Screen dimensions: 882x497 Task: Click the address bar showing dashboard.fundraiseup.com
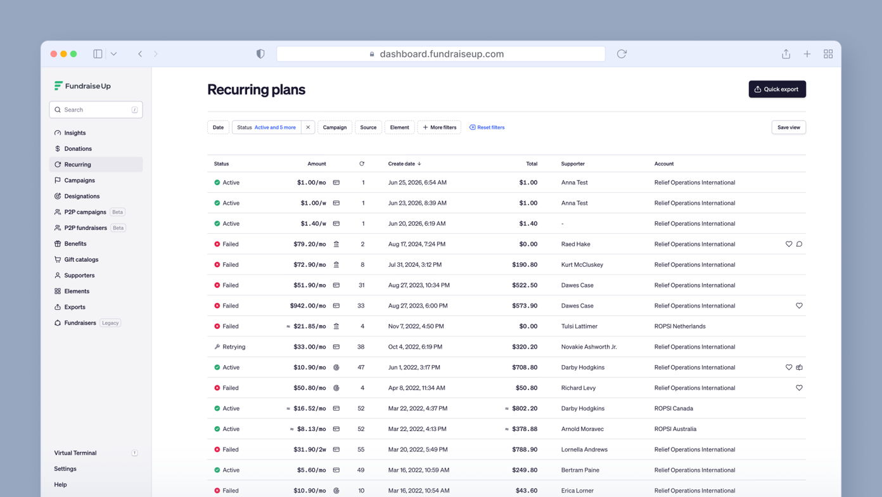click(x=441, y=54)
